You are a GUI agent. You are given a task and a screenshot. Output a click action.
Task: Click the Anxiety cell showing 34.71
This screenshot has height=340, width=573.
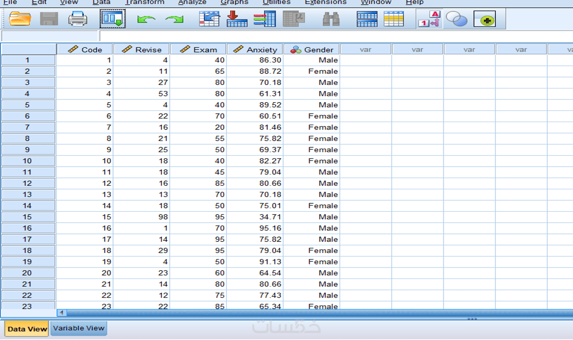coord(255,217)
